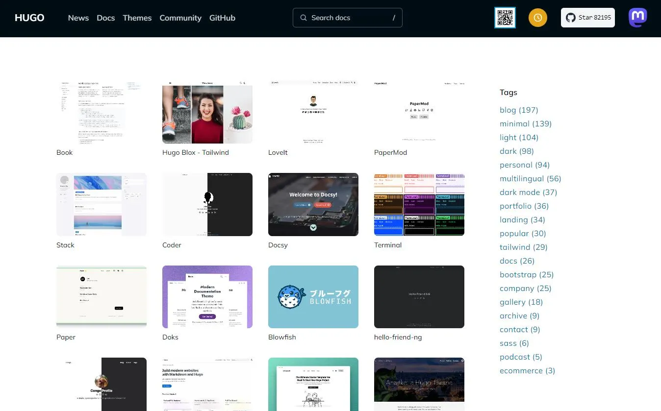Open the Themes menu item

point(137,18)
